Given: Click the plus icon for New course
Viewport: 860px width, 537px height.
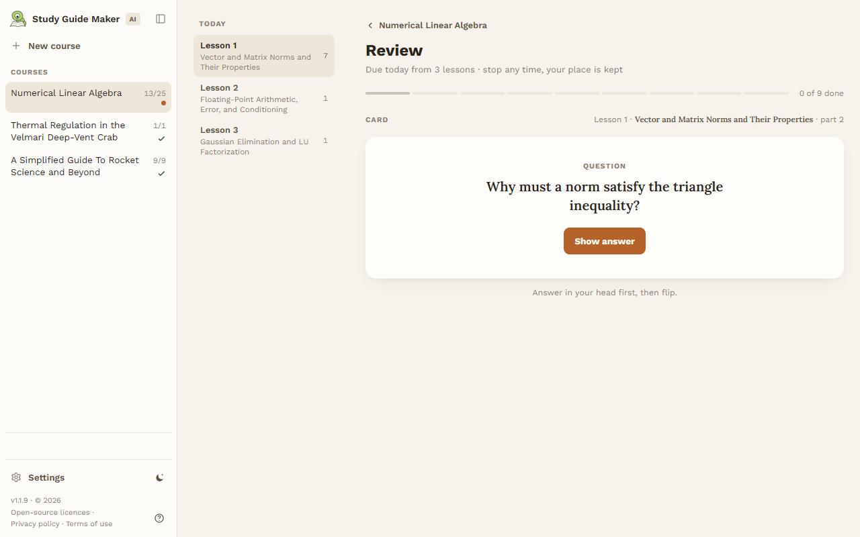Looking at the screenshot, I should (x=16, y=46).
